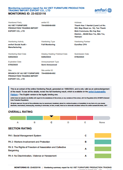Click the green swatch for PA 4 rating
This screenshot has width=123, height=170.
pyautogui.click(x=103, y=156)
